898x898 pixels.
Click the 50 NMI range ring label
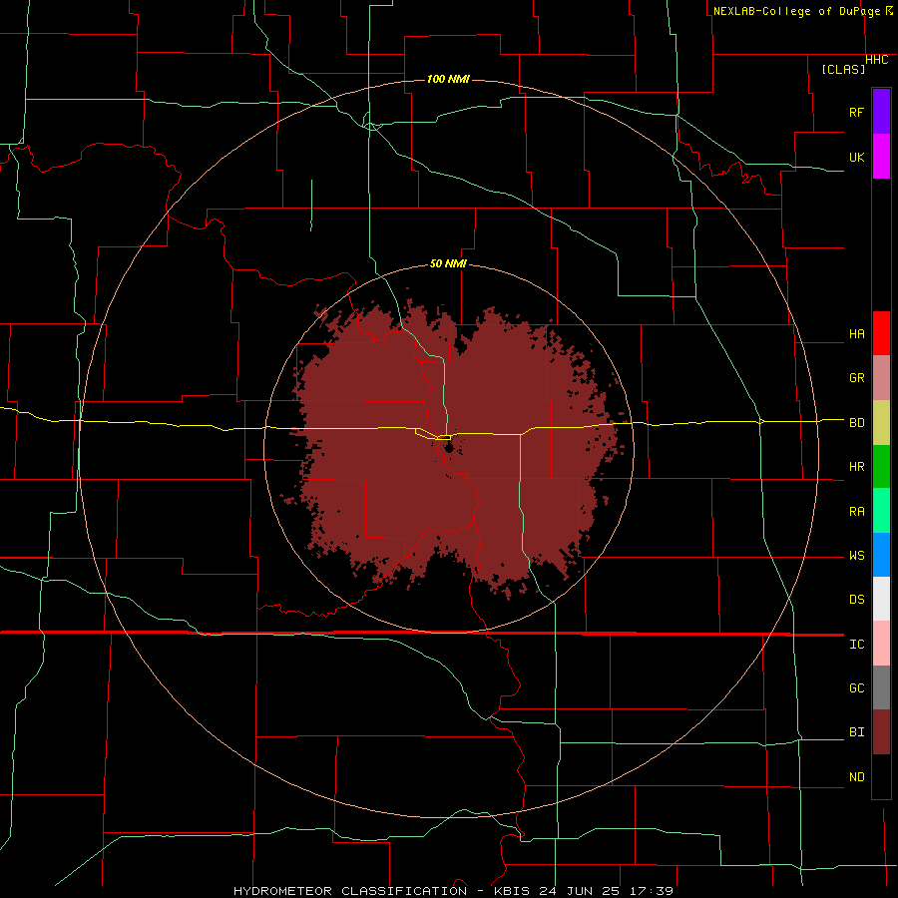448,264
